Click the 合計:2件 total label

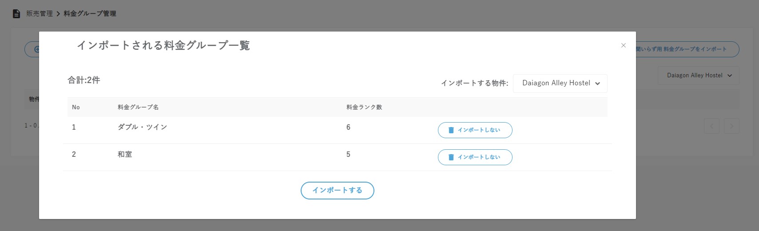click(84, 80)
